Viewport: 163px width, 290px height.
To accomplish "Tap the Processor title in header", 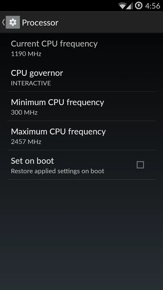I will coord(40,23).
